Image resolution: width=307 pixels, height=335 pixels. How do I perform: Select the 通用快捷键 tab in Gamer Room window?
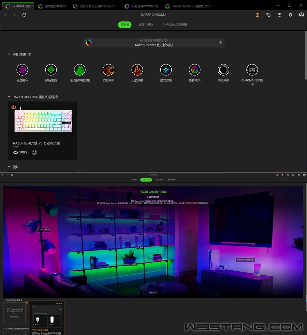click(171, 180)
